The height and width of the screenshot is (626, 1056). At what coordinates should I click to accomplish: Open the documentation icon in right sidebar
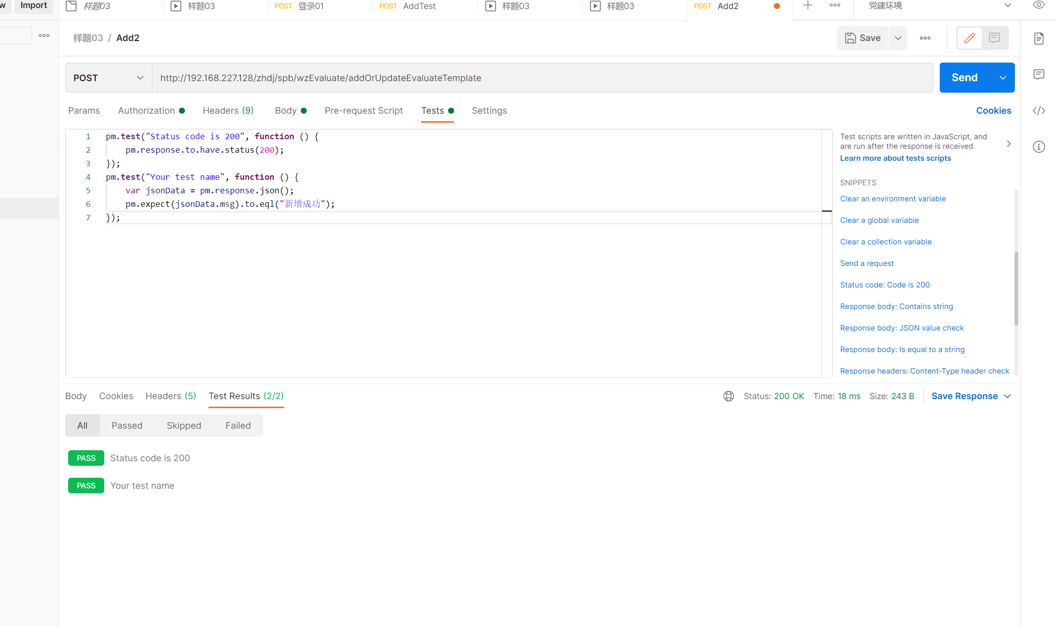(1039, 39)
